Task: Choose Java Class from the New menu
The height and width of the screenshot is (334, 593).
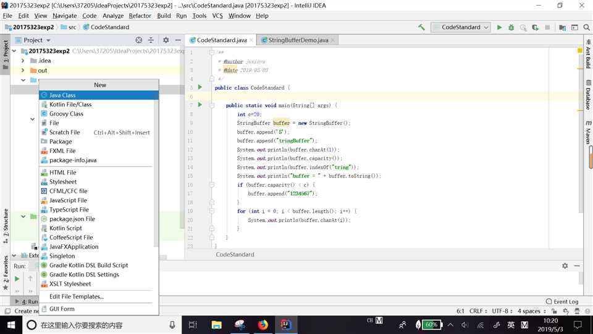Action: [99, 95]
